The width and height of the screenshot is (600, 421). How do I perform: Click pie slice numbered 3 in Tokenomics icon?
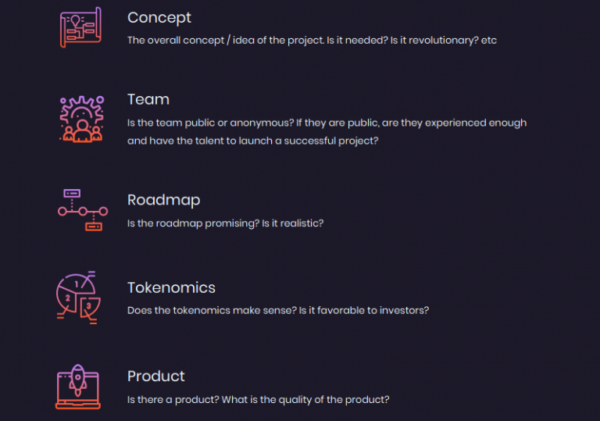tap(90, 306)
